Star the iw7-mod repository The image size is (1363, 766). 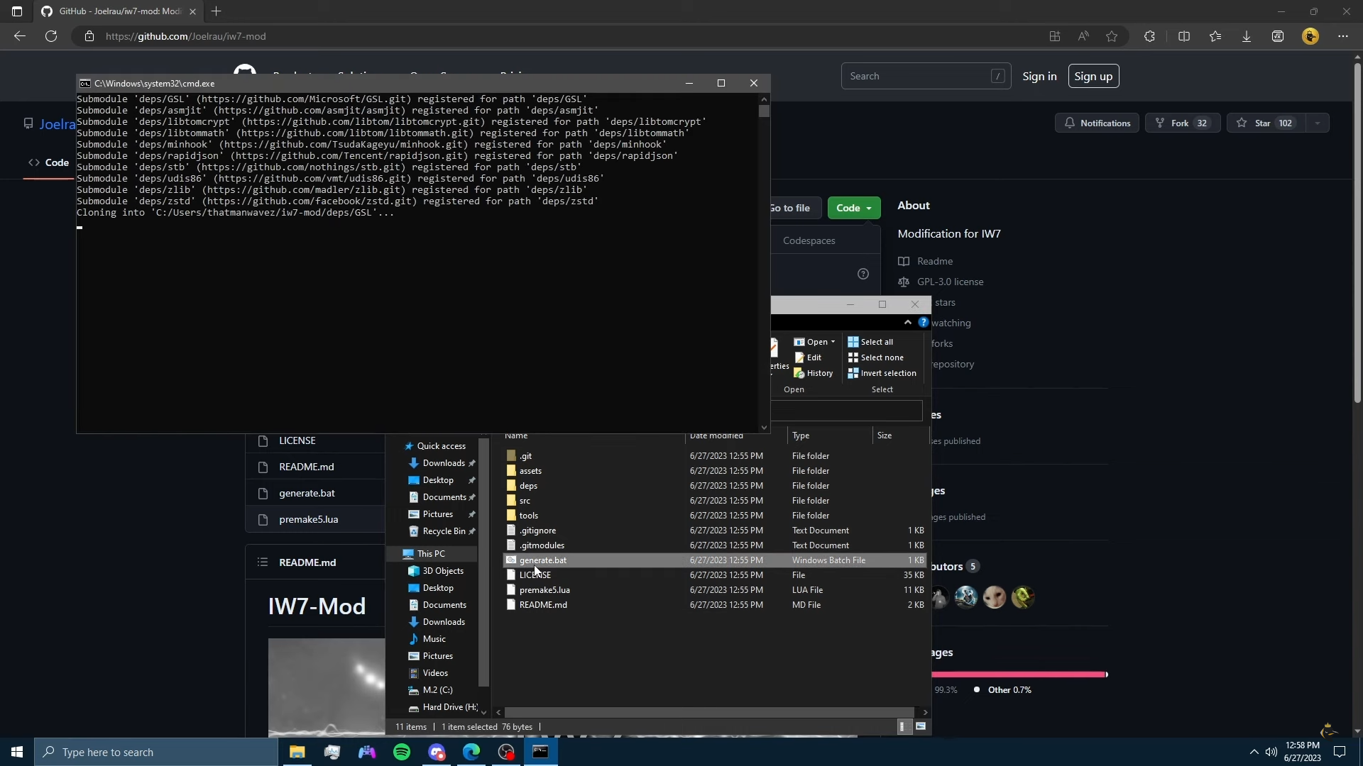1263,123
